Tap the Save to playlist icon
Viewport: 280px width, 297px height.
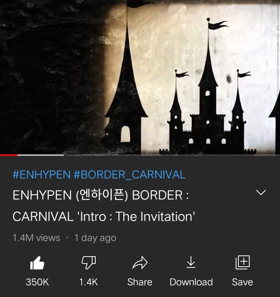coord(243,262)
